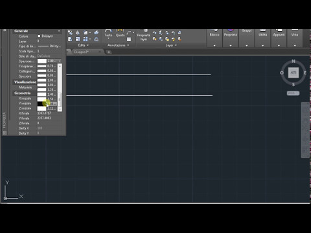Expand the Appunti panel
The width and height of the screenshot is (311, 233).
pos(279,45)
